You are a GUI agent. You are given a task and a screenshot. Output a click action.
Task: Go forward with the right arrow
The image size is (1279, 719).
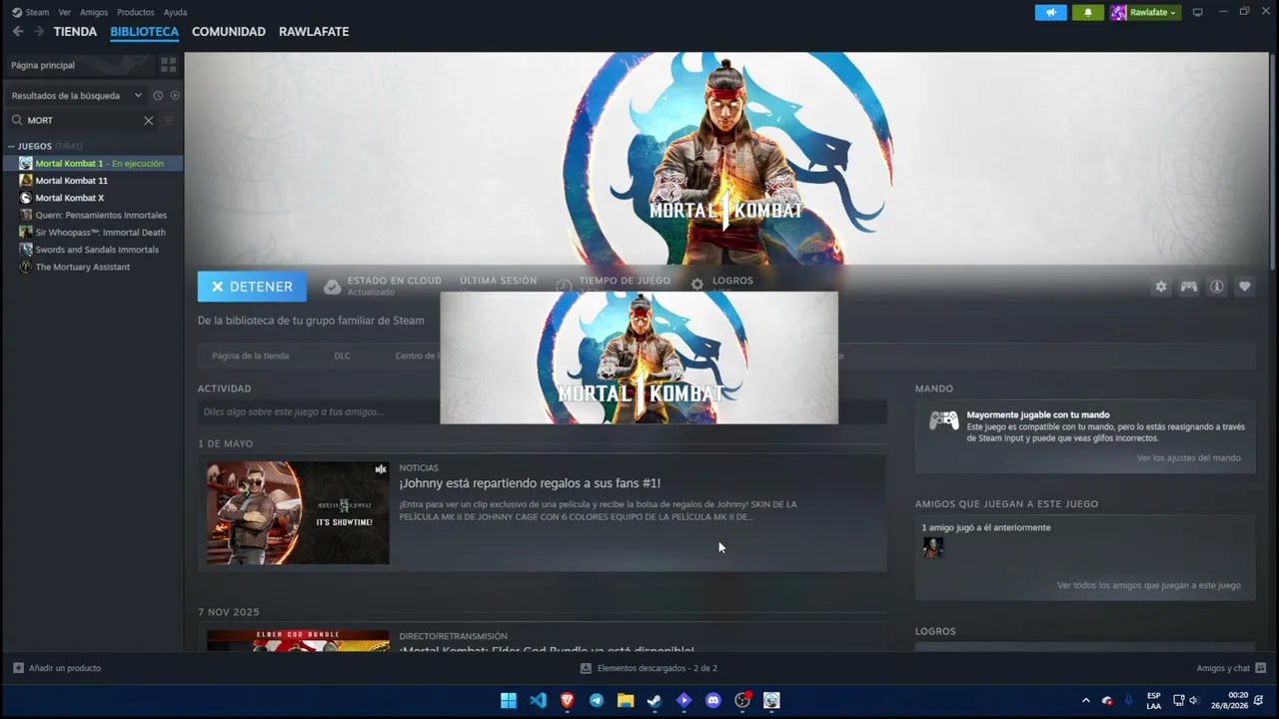[x=39, y=32]
